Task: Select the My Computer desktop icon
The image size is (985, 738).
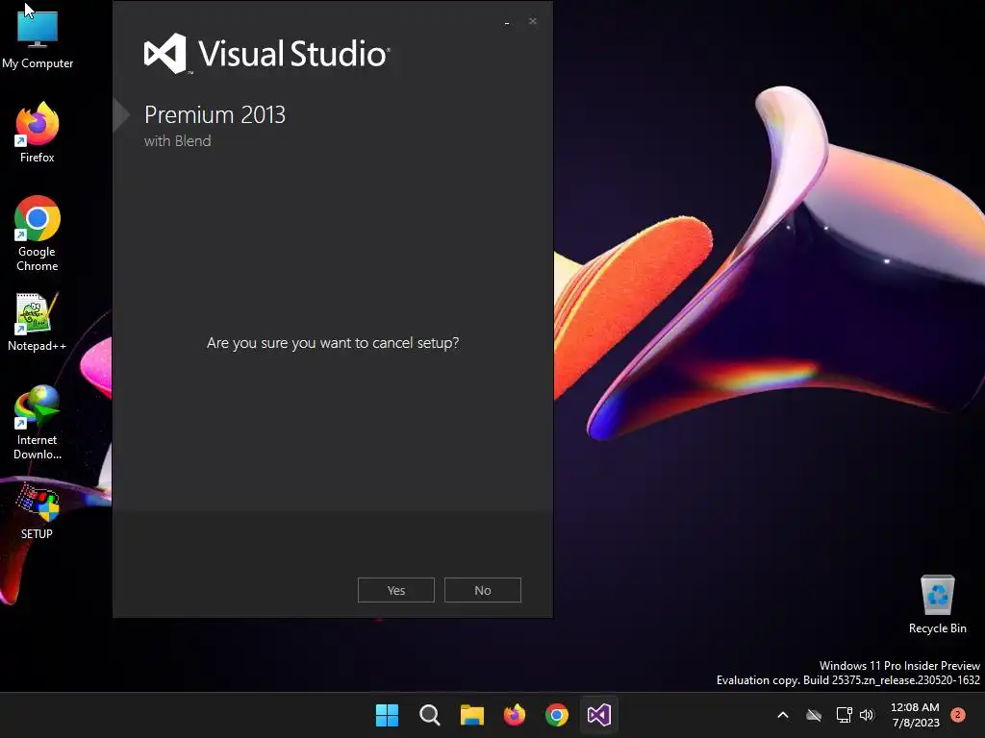Action: coord(38,37)
